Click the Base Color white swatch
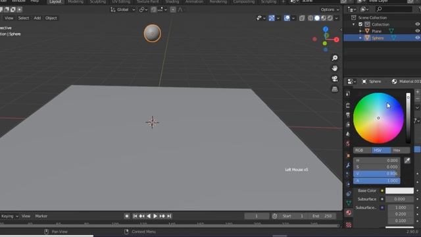The image size is (421, 237). [x=399, y=190]
